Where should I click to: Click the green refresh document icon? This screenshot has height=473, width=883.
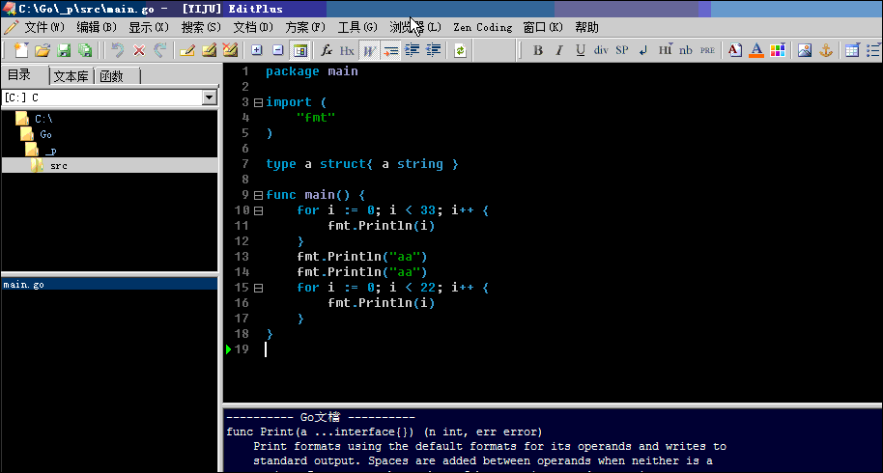[460, 50]
